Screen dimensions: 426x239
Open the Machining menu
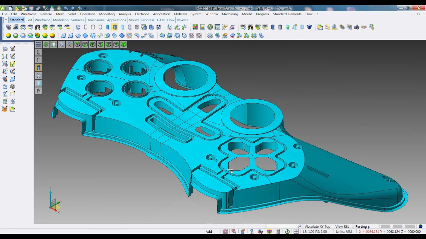[230, 14]
